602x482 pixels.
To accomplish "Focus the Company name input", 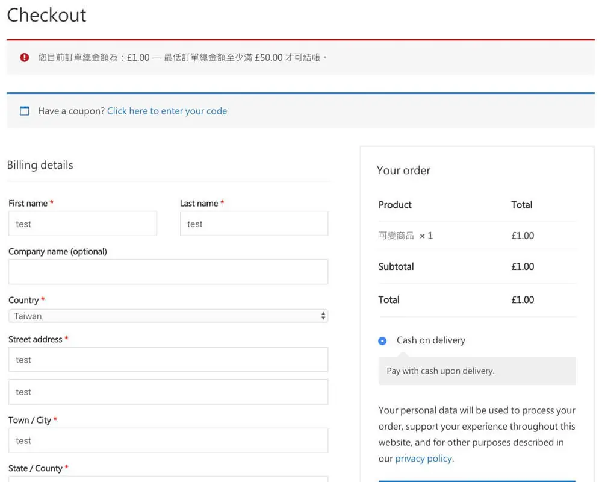I will pos(168,272).
